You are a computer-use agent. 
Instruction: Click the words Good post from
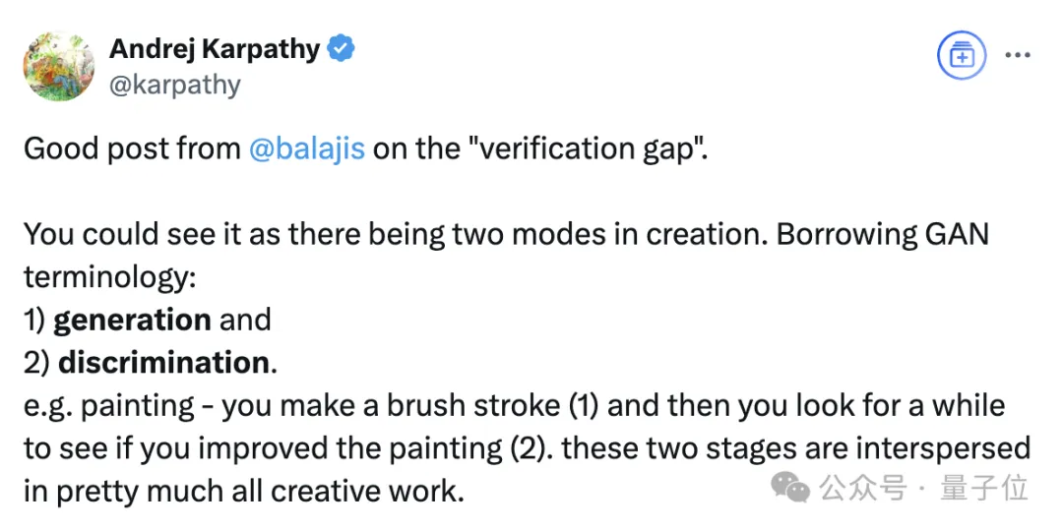132,148
